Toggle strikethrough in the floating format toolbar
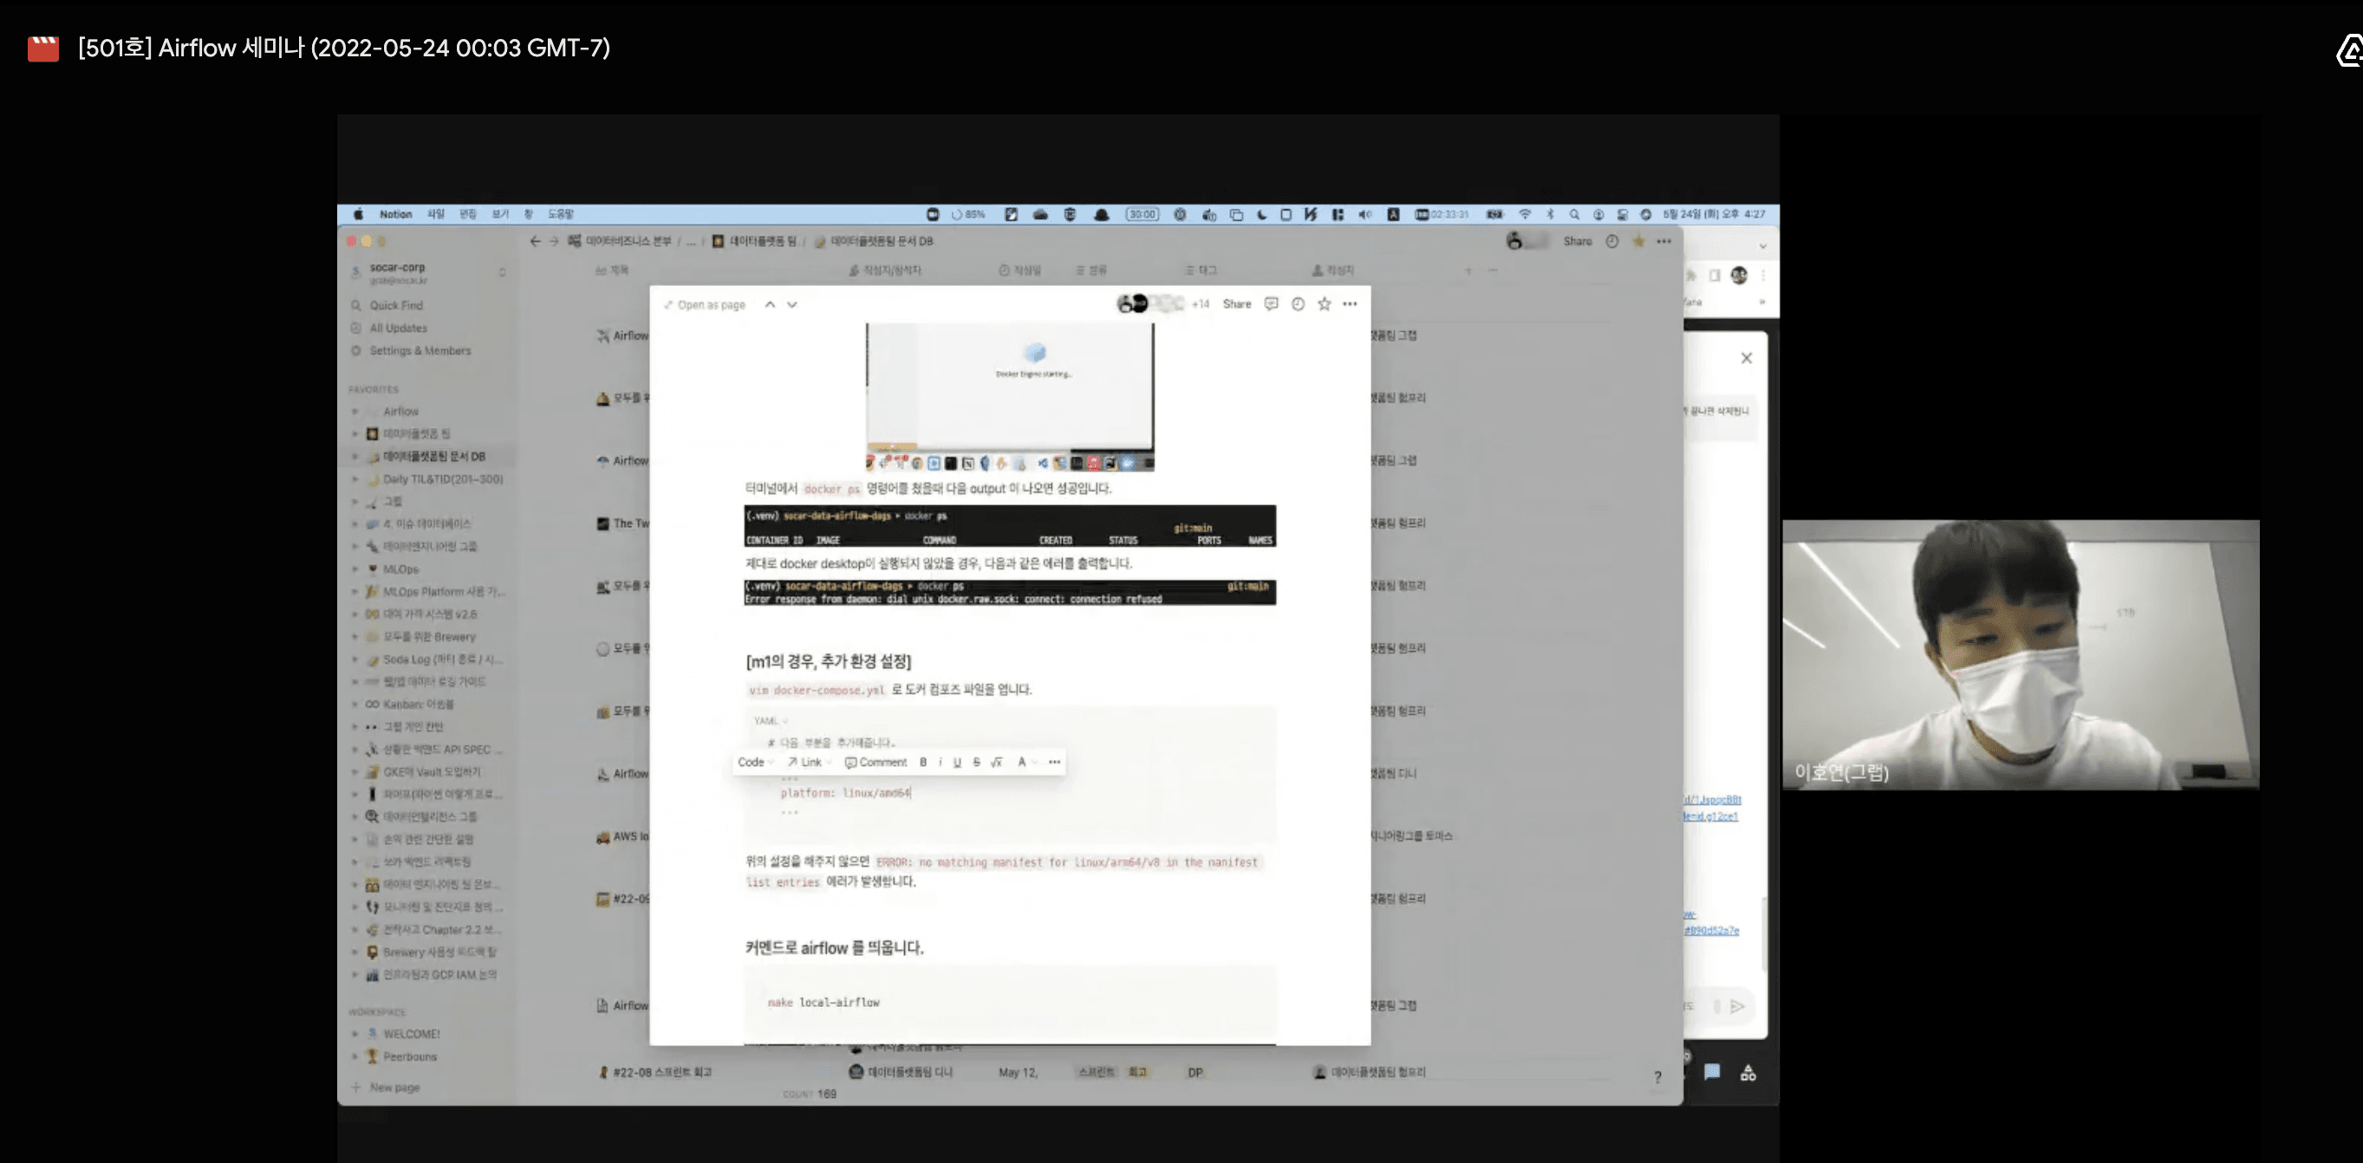Image resolution: width=2363 pixels, height=1163 pixels. coord(976,762)
